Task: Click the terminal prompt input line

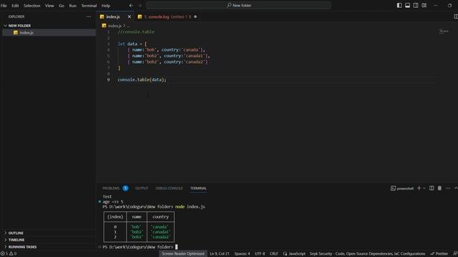Action: [140, 247]
